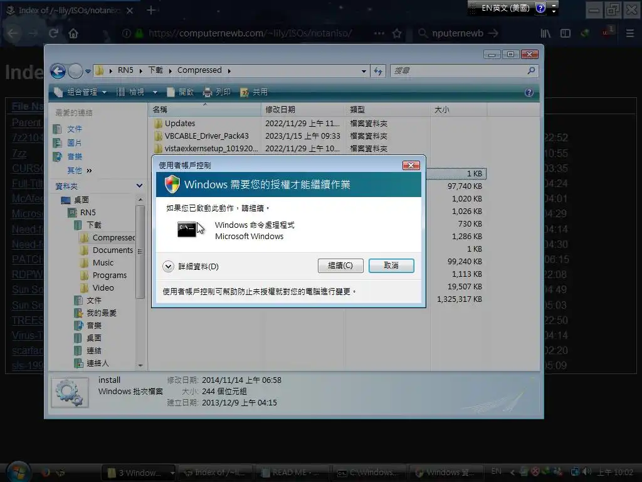642x482 pixels.
Task: Open address bar history dropdown
Action: click(364, 71)
